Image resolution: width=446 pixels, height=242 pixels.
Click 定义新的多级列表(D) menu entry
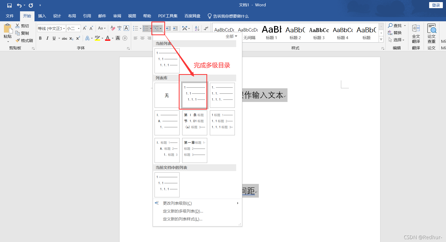[x=182, y=211]
